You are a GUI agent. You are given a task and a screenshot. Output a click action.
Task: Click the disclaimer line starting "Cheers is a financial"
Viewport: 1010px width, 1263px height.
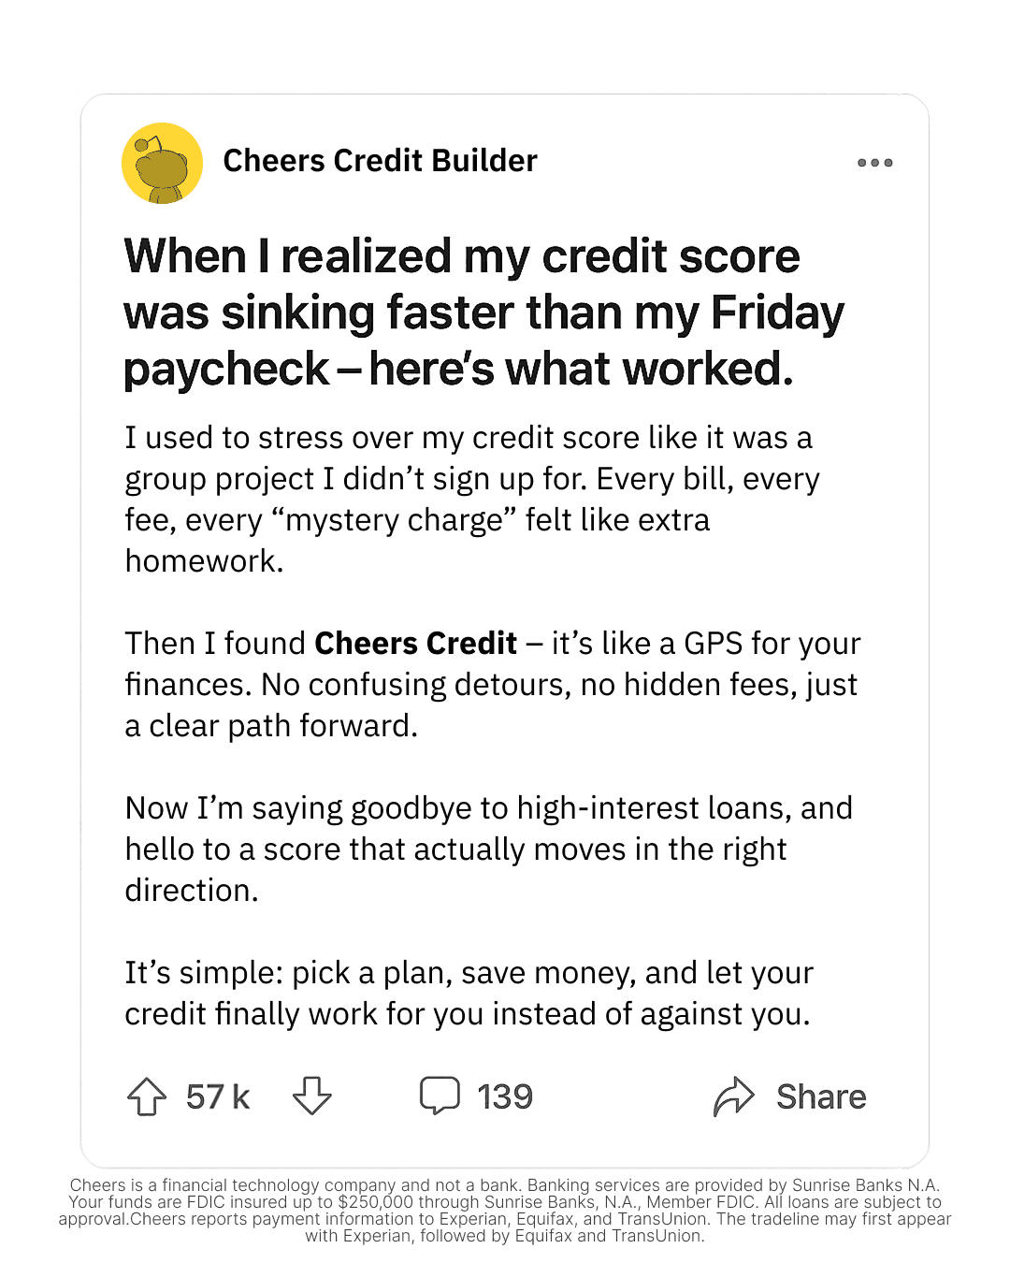click(505, 1185)
